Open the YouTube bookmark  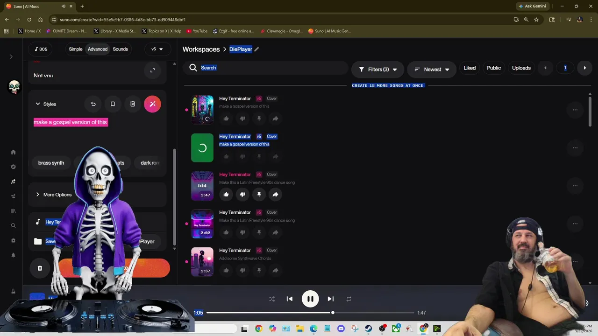(x=197, y=31)
